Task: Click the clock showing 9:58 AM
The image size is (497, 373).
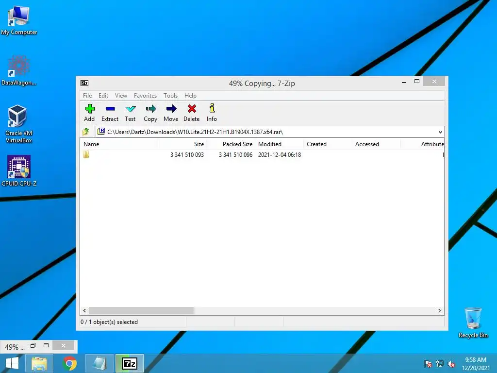Action: 476,360
